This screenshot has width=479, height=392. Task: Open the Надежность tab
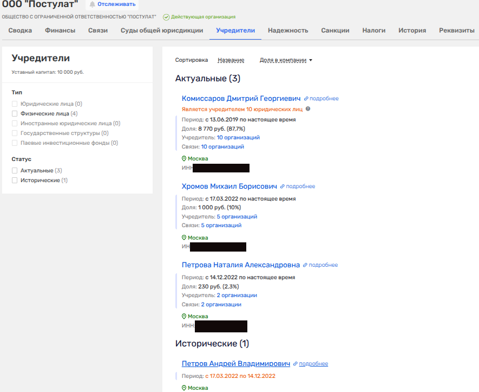pos(288,30)
